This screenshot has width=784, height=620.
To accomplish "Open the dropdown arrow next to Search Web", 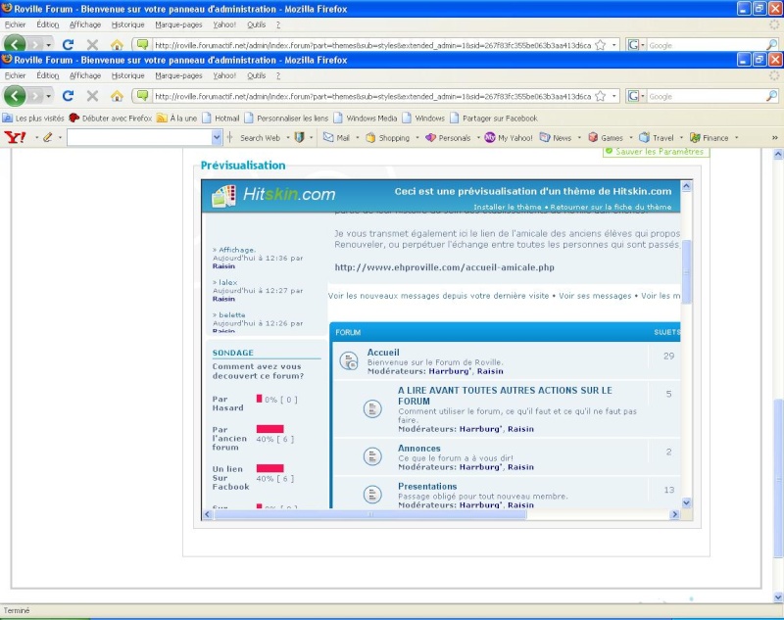I will pyautogui.click(x=288, y=138).
